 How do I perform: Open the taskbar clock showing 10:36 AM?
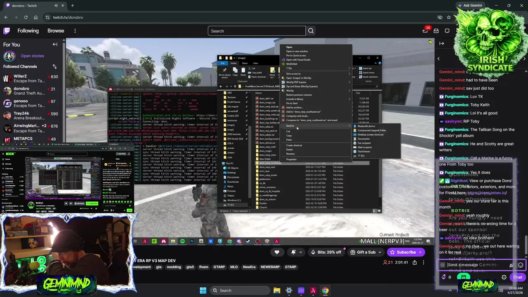pyautogui.click(x=515, y=290)
